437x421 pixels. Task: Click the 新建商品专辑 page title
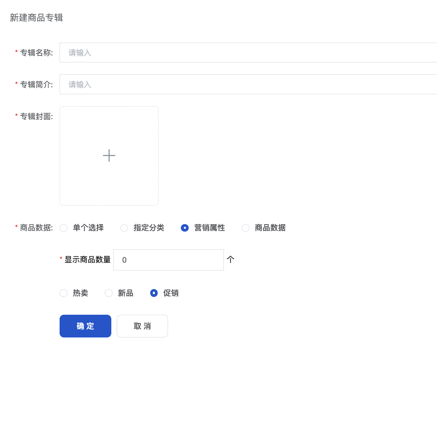(36, 18)
